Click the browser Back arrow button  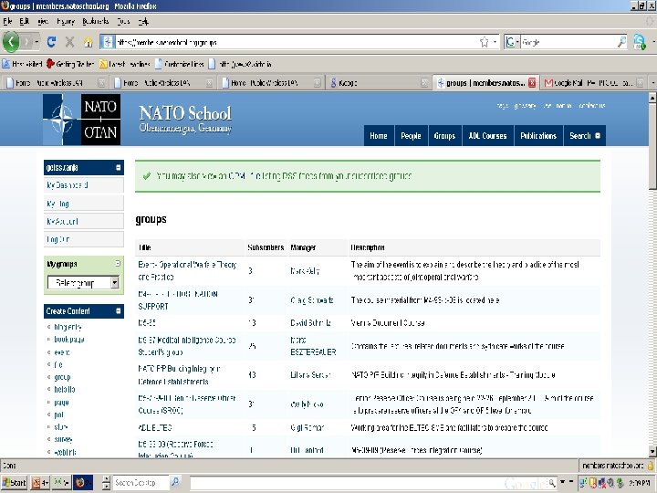pyautogui.click(x=10, y=41)
